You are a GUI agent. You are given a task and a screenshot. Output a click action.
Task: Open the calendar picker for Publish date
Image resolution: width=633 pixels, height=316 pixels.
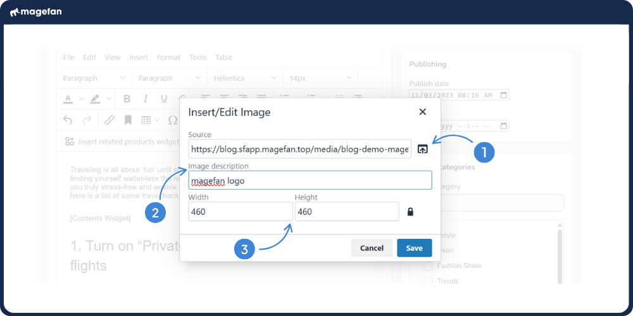point(503,95)
